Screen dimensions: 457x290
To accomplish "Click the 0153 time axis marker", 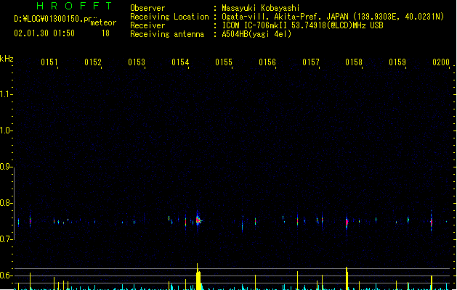I will 137,62.
